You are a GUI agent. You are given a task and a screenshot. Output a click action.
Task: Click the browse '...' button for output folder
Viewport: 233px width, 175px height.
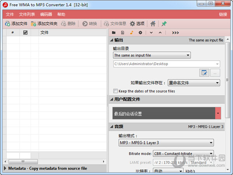click(215, 73)
